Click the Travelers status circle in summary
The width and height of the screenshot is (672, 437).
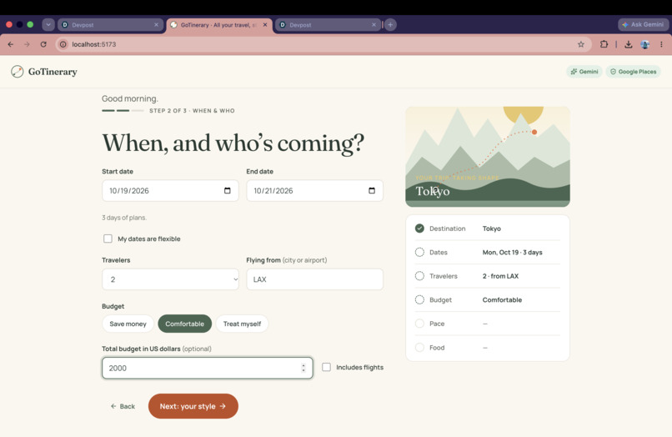(419, 276)
